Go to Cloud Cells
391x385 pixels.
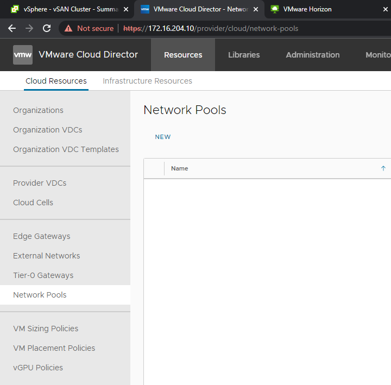click(33, 203)
